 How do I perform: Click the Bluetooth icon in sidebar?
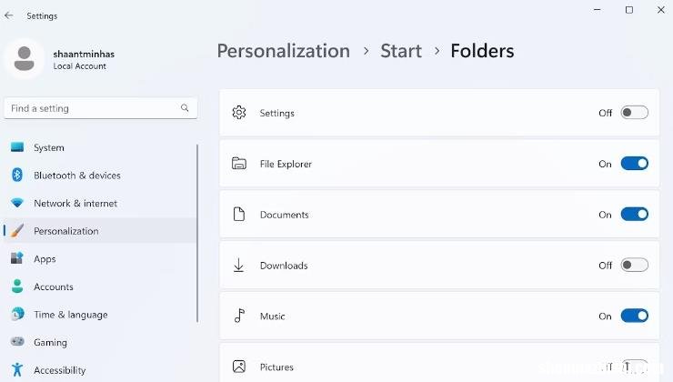(x=17, y=176)
